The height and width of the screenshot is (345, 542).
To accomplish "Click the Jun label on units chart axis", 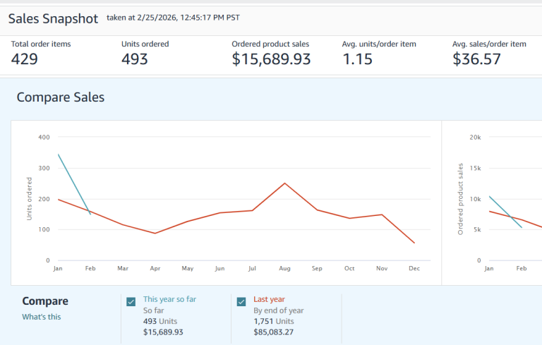I will pos(219,268).
